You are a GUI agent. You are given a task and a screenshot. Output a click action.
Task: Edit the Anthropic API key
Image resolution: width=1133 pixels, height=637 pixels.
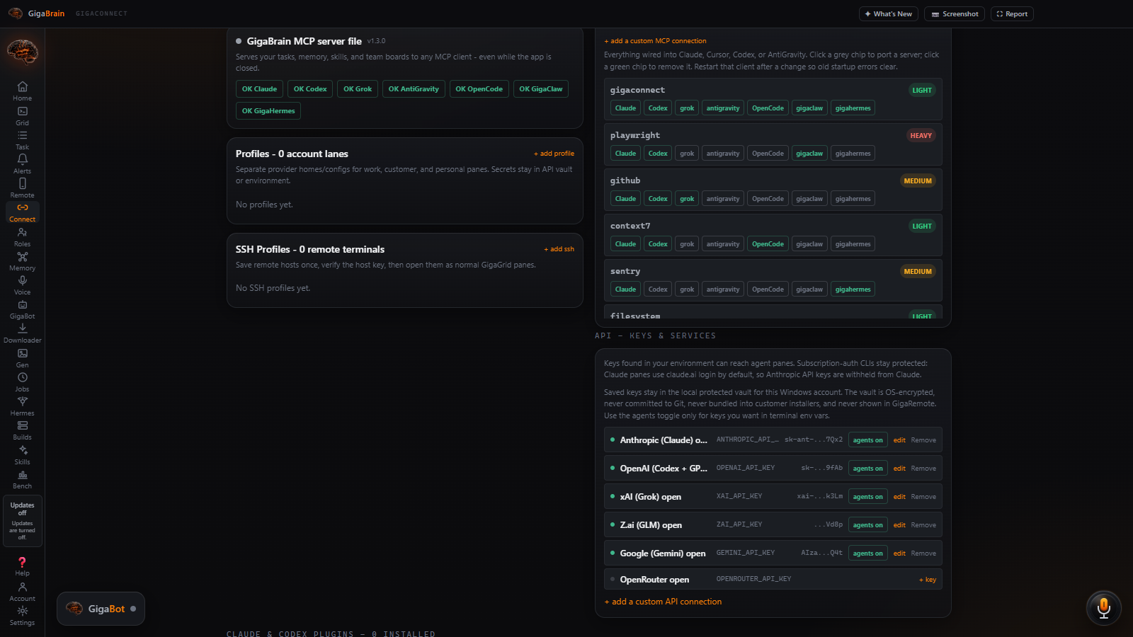899,440
